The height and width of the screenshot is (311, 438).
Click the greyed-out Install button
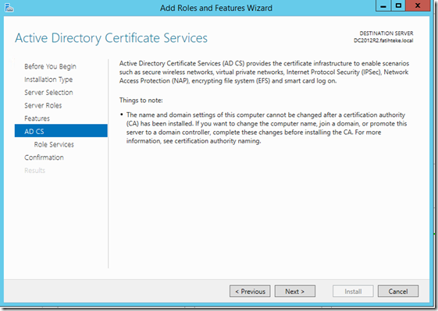pos(353,292)
